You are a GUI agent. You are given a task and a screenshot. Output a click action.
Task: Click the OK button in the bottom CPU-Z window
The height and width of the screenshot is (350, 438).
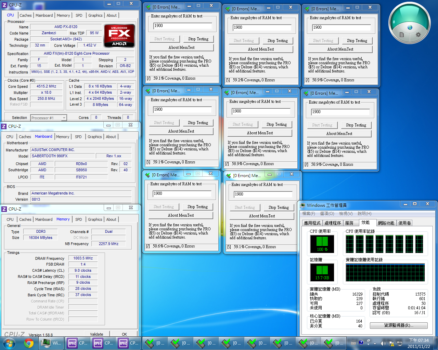pos(124,334)
